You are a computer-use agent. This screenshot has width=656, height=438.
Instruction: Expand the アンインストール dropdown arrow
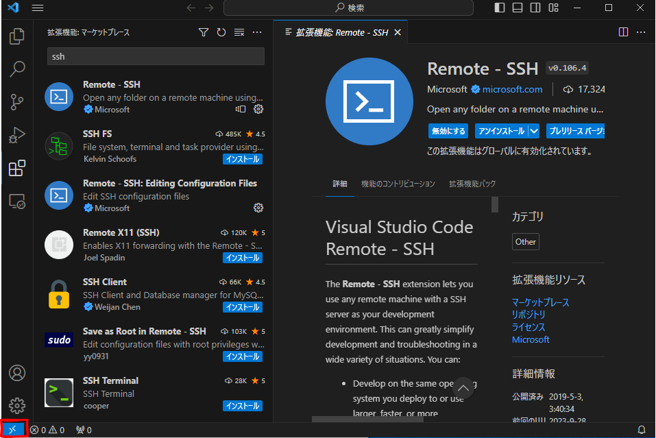pos(534,131)
